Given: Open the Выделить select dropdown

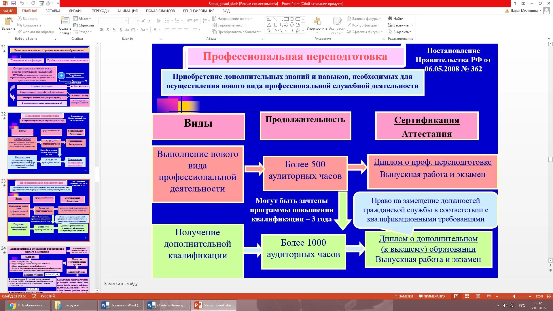Looking at the screenshot, I should [x=401, y=32].
